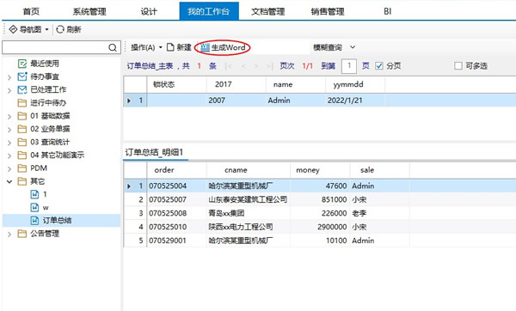Click the 刷新 refresh icon
Screen dimensions: 516x311
[x=60, y=29]
